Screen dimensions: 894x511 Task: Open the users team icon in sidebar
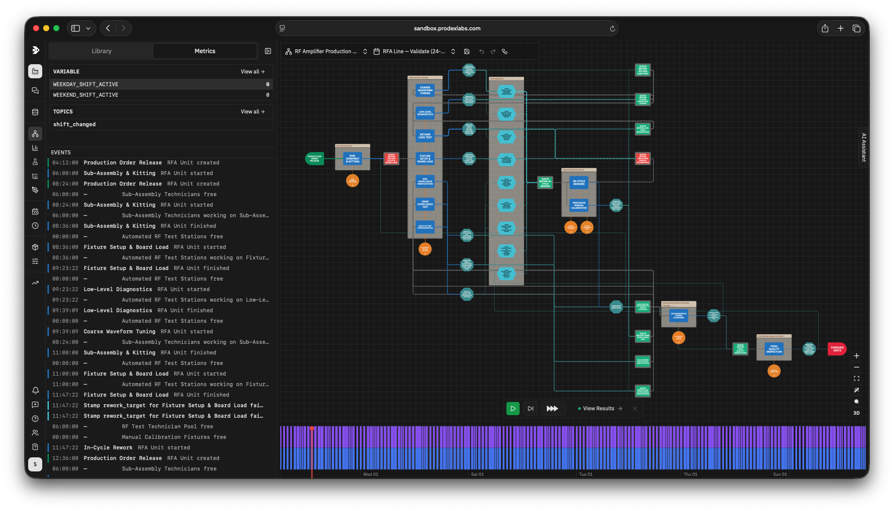click(35, 433)
